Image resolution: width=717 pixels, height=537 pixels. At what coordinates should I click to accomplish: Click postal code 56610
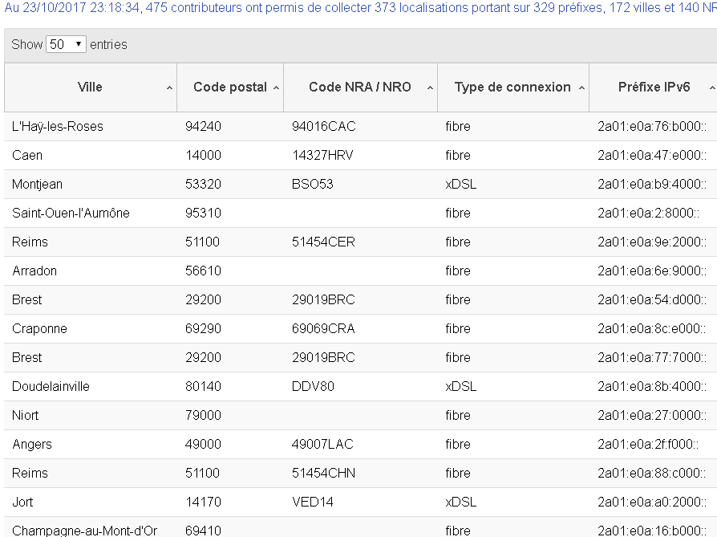pyautogui.click(x=203, y=271)
